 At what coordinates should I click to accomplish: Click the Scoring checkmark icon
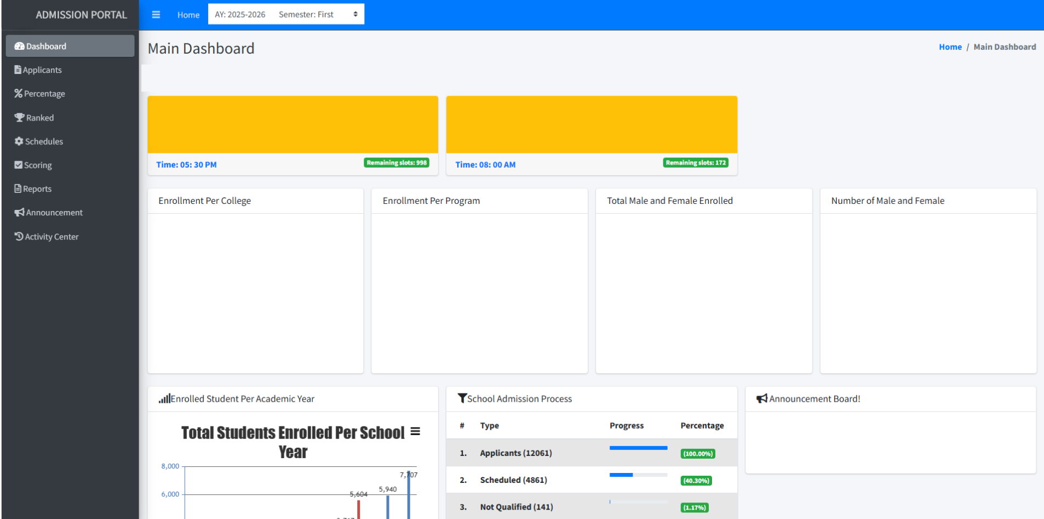19,165
